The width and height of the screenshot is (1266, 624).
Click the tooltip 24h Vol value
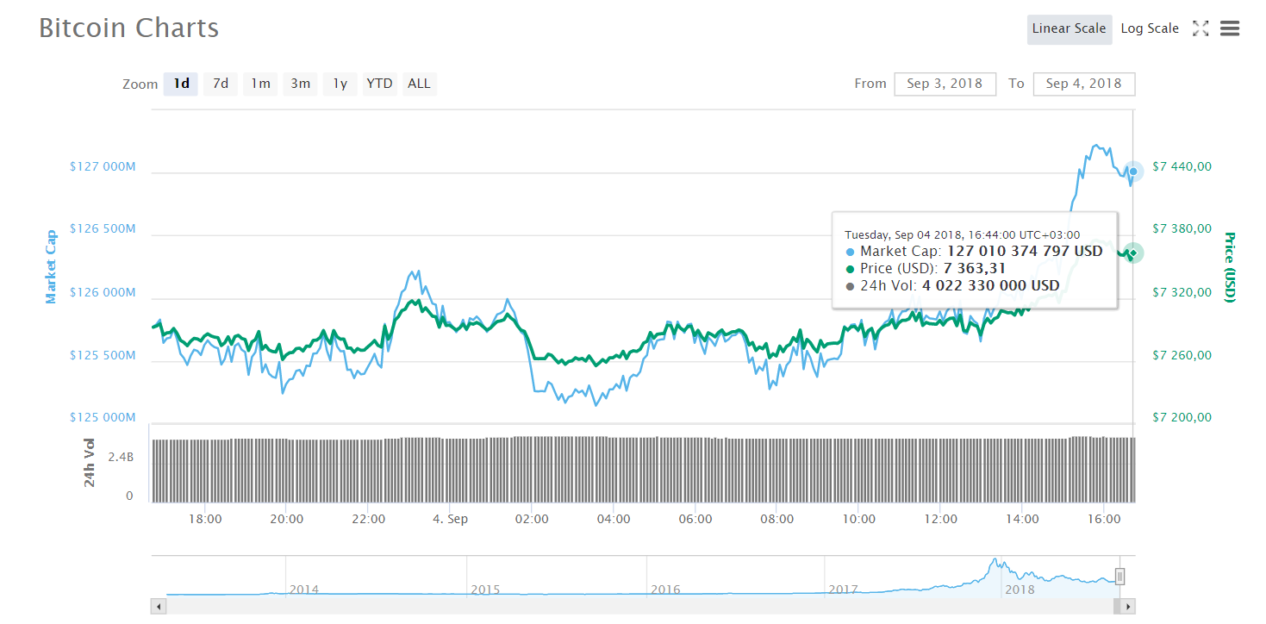pos(991,286)
